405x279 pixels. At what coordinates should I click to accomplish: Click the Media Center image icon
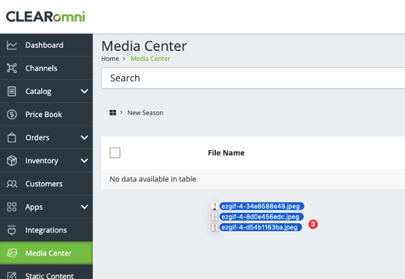pyautogui.click(x=12, y=253)
